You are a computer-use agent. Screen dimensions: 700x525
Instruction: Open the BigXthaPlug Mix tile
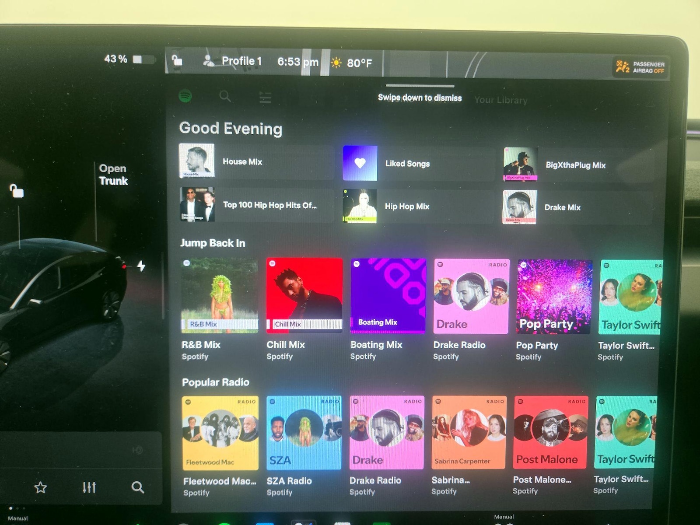577,165
